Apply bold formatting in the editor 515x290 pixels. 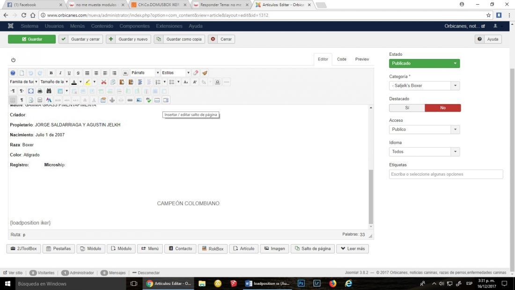pyautogui.click(x=51, y=73)
